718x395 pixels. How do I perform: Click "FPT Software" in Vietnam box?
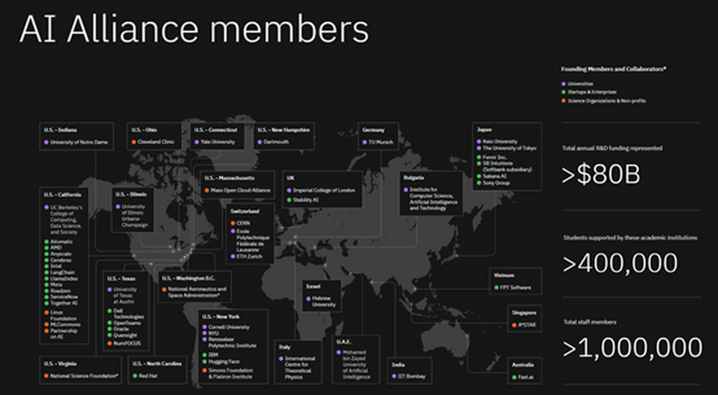point(515,288)
